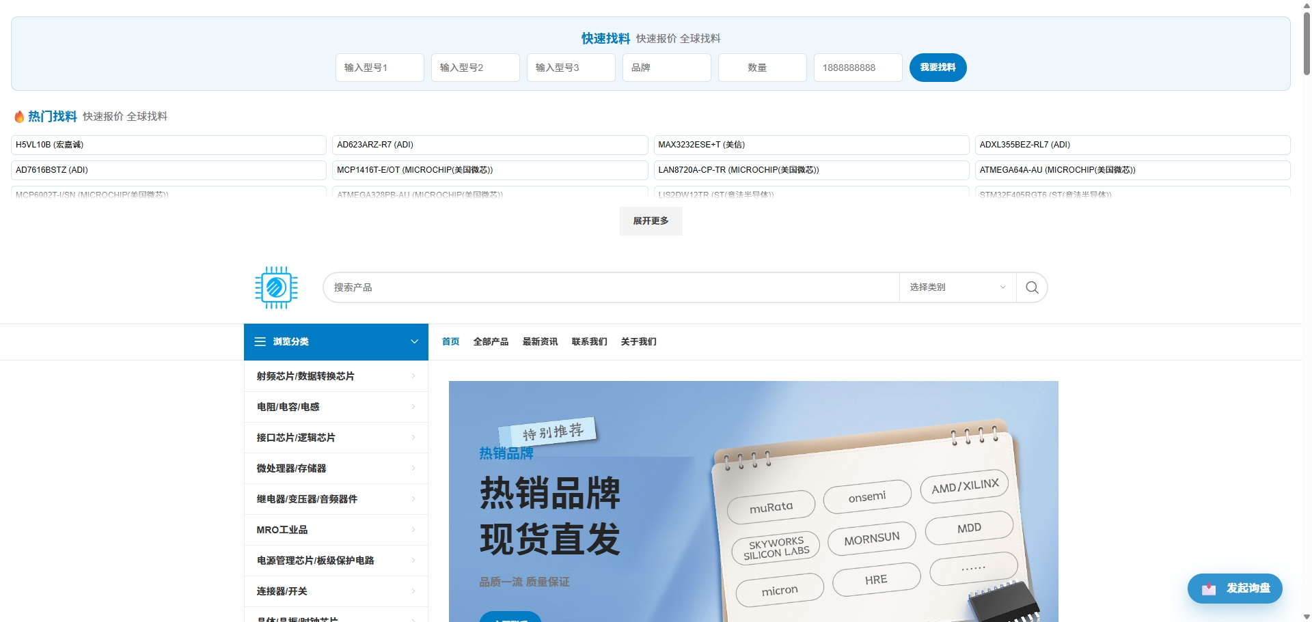Click the 热门找料 heading text
Image resolution: width=1312 pixels, height=622 pixels.
(52, 117)
